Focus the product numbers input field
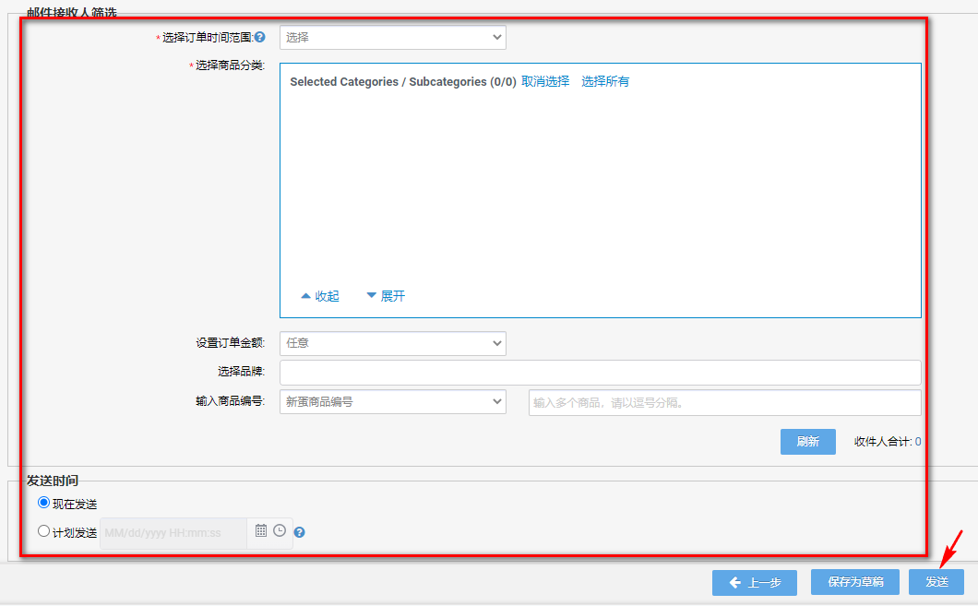This screenshot has height=606, width=978. (x=725, y=403)
